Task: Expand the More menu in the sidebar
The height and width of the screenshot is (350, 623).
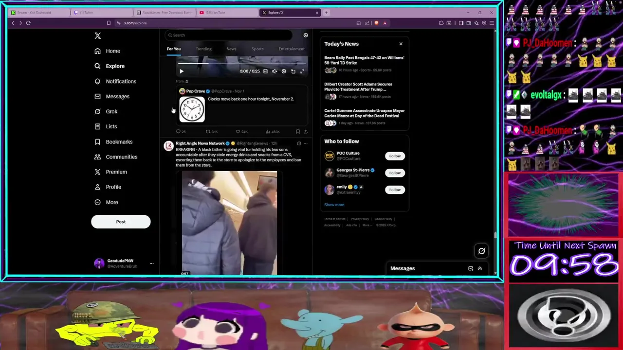Action: (106, 202)
